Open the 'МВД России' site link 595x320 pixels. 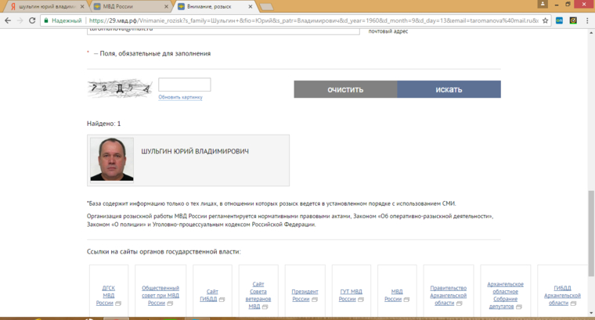pyautogui.click(x=397, y=295)
